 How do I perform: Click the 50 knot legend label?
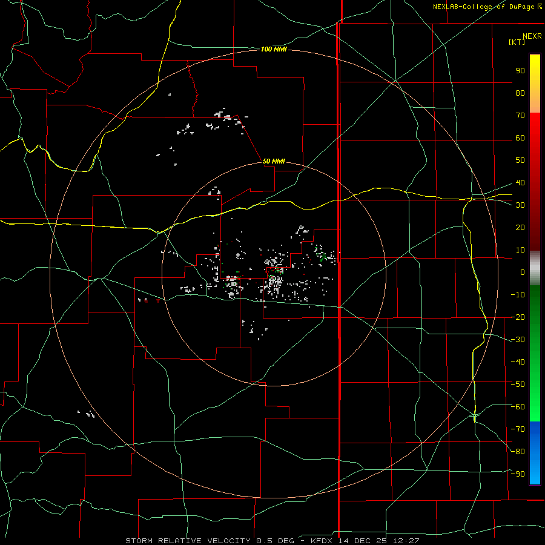pyautogui.click(x=520, y=160)
